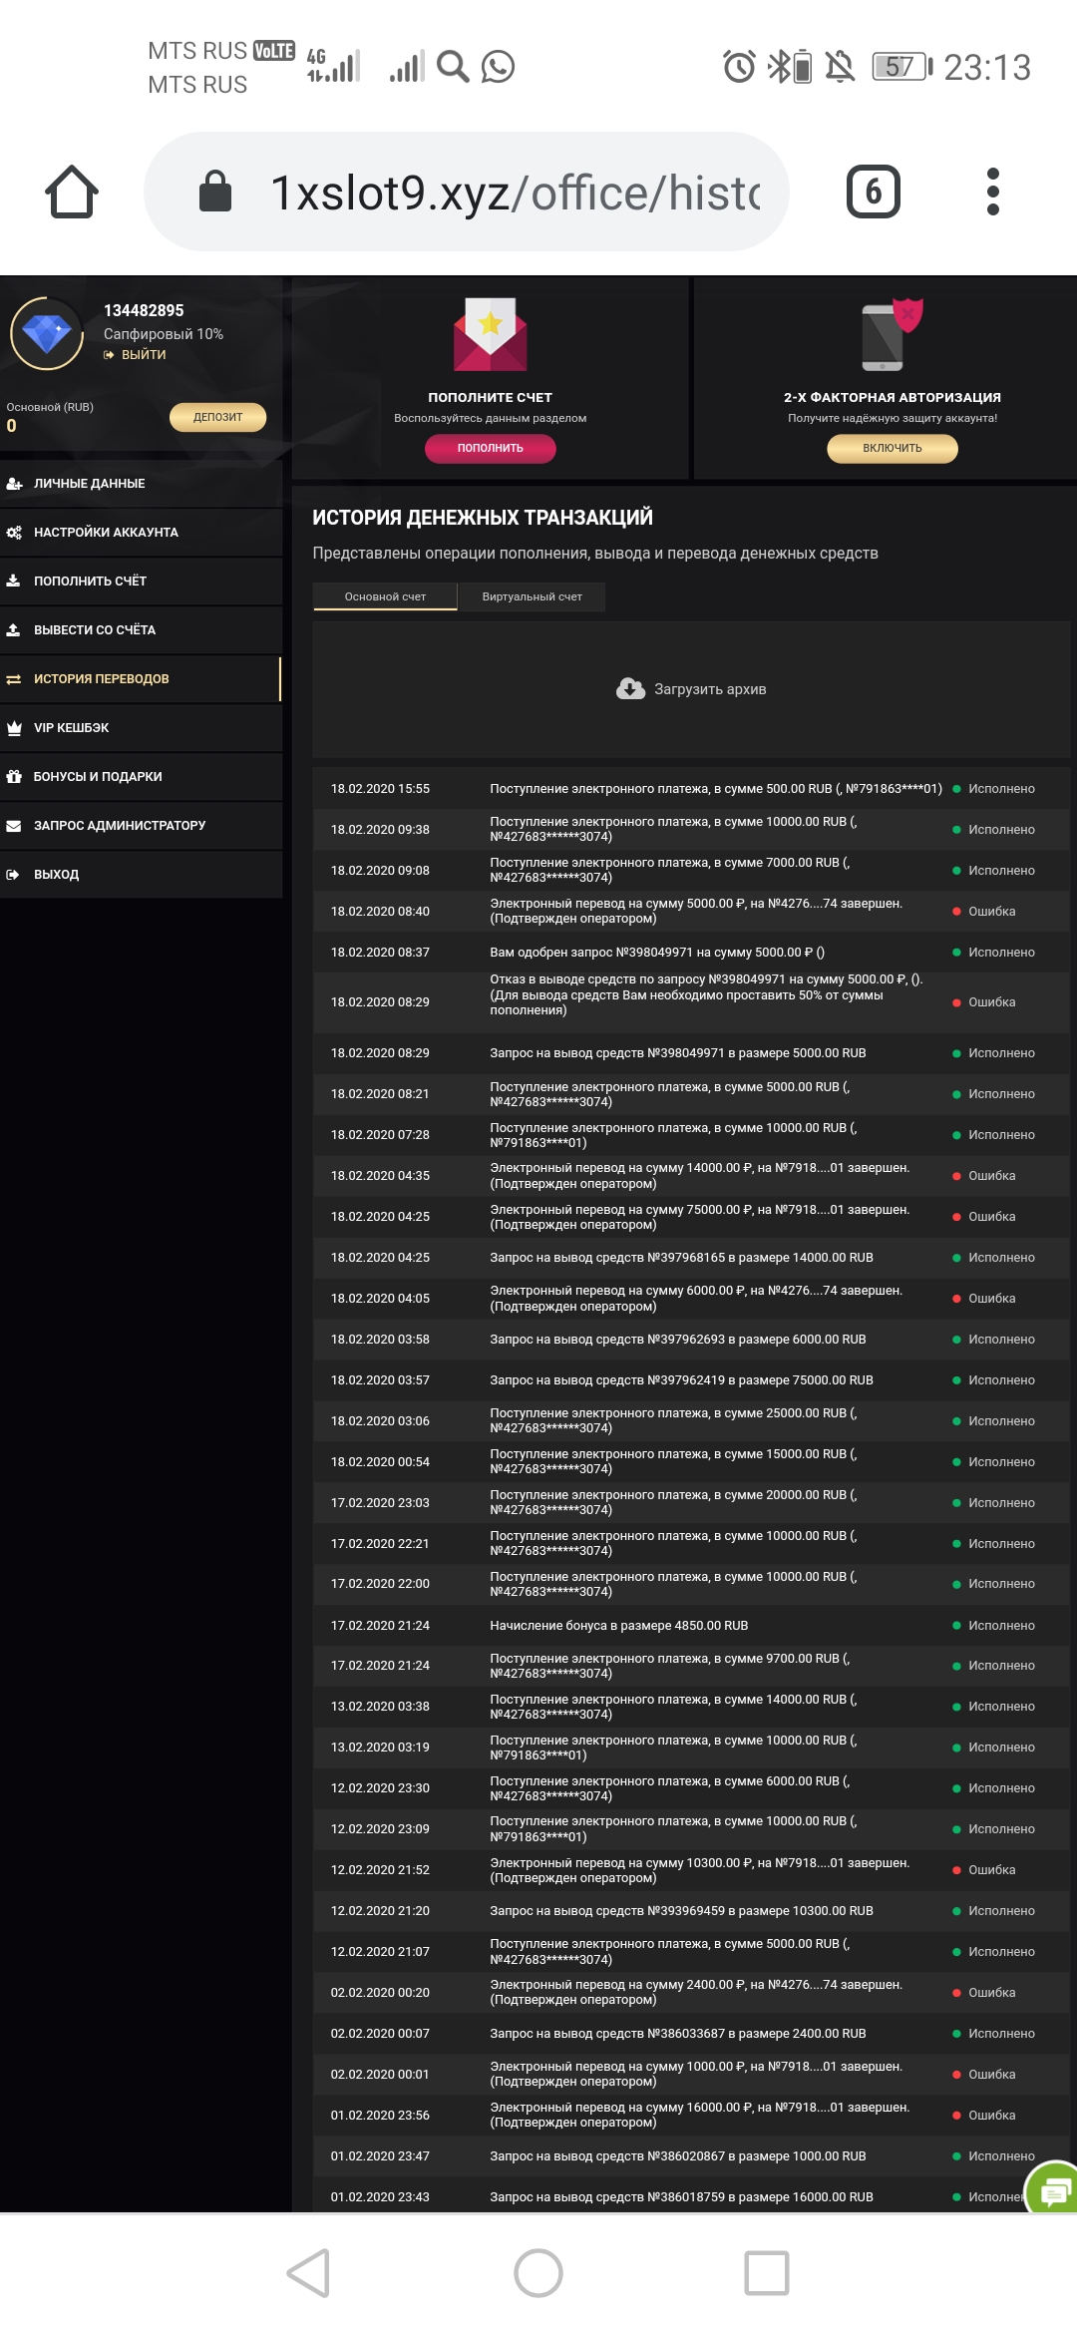Screen dimensions: 1077x2334
Task: Tap the Android recent apps square
Action: pyautogui.click(x=767, y=2273)
